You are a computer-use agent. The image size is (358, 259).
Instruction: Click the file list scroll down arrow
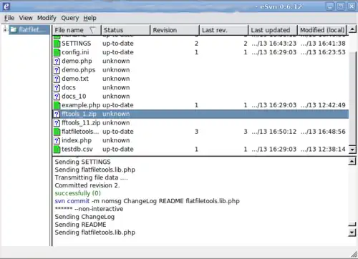click(x=352, y=150)
